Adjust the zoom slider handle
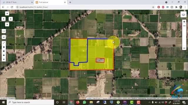The image size is (188, 105). (x=184, y=26)
